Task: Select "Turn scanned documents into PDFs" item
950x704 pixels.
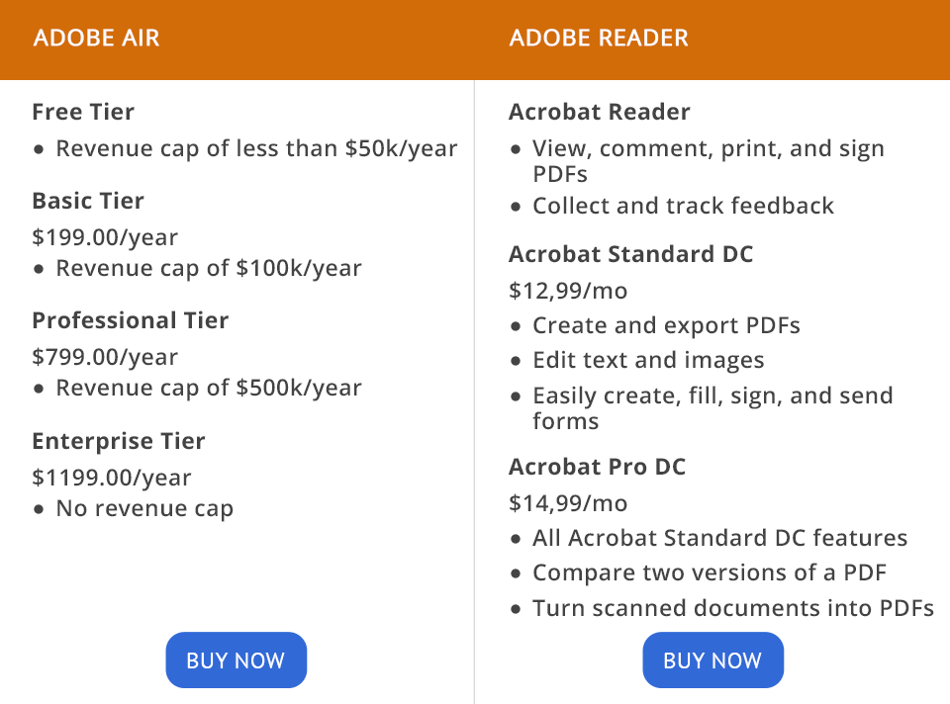Action: tap(732, 608)
